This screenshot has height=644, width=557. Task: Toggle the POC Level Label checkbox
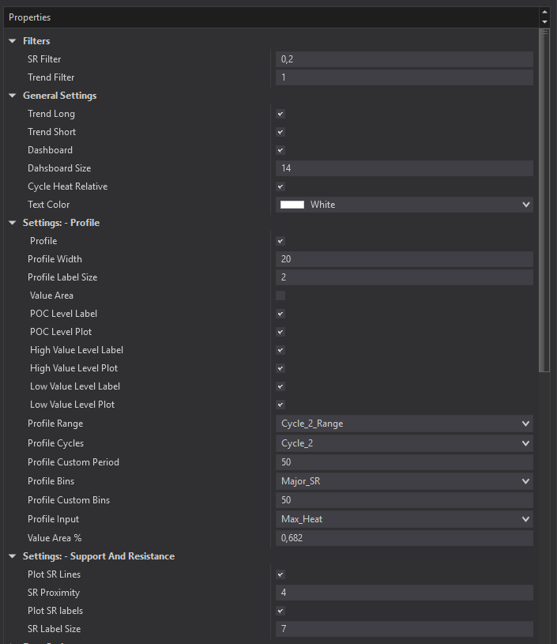click(280, 314)
